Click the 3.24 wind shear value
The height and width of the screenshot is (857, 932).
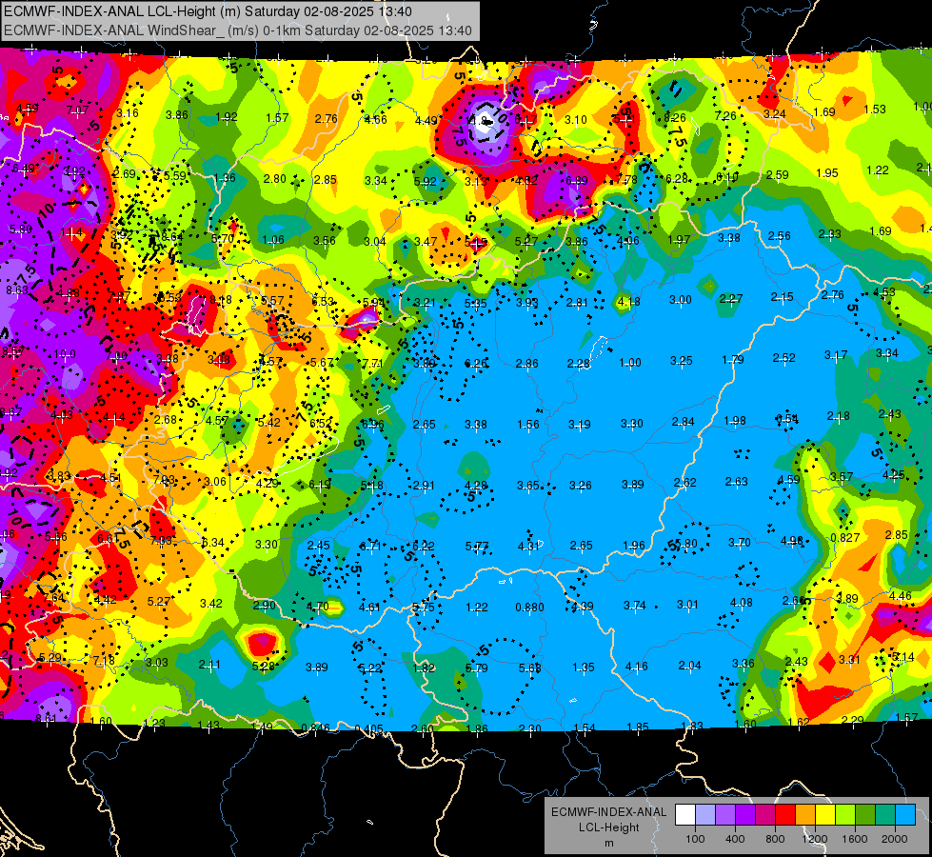(x=775, y=113)
